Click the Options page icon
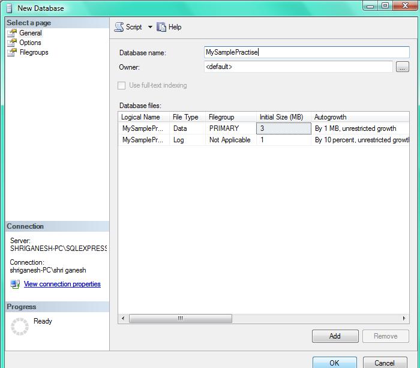This screenshot has width=420, height=368. click(x=12, y=43)
